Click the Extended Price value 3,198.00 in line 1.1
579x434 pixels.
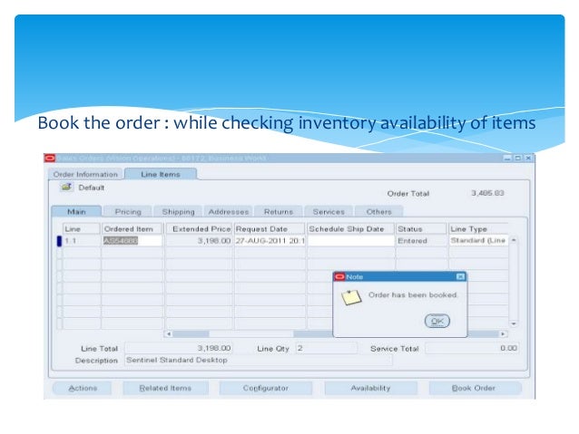[x=199, y=240]
